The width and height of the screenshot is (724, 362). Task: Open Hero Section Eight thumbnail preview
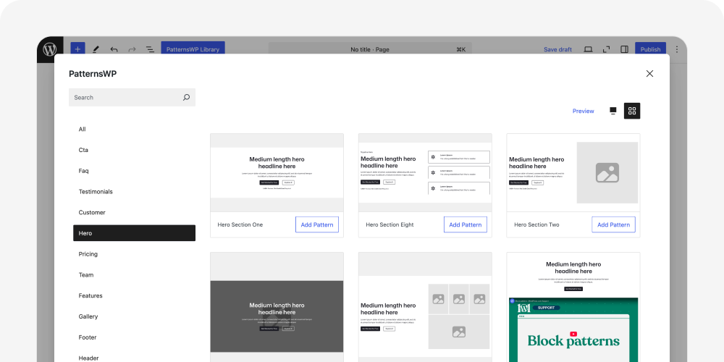(x=425, y=173)
